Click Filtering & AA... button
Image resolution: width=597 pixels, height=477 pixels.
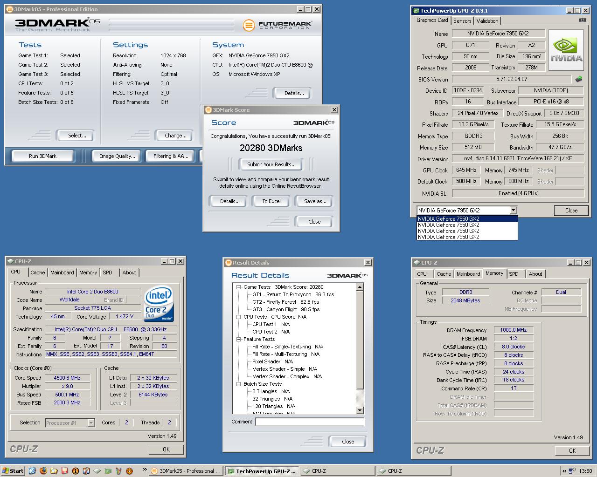[171, 156]
